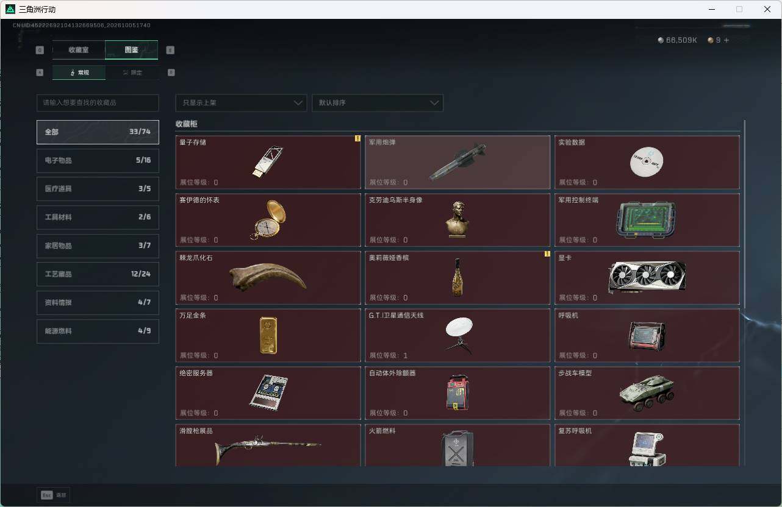Image resolution: width=782 pixels, height=507 pixels.
Task: Click the Esc 返回 back button
Action: tap(54, 495)
